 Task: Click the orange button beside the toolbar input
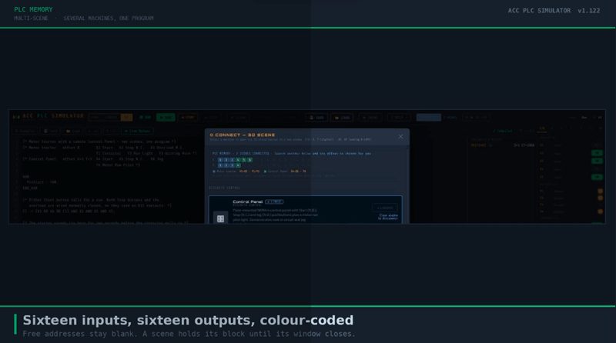coord(126,118)
